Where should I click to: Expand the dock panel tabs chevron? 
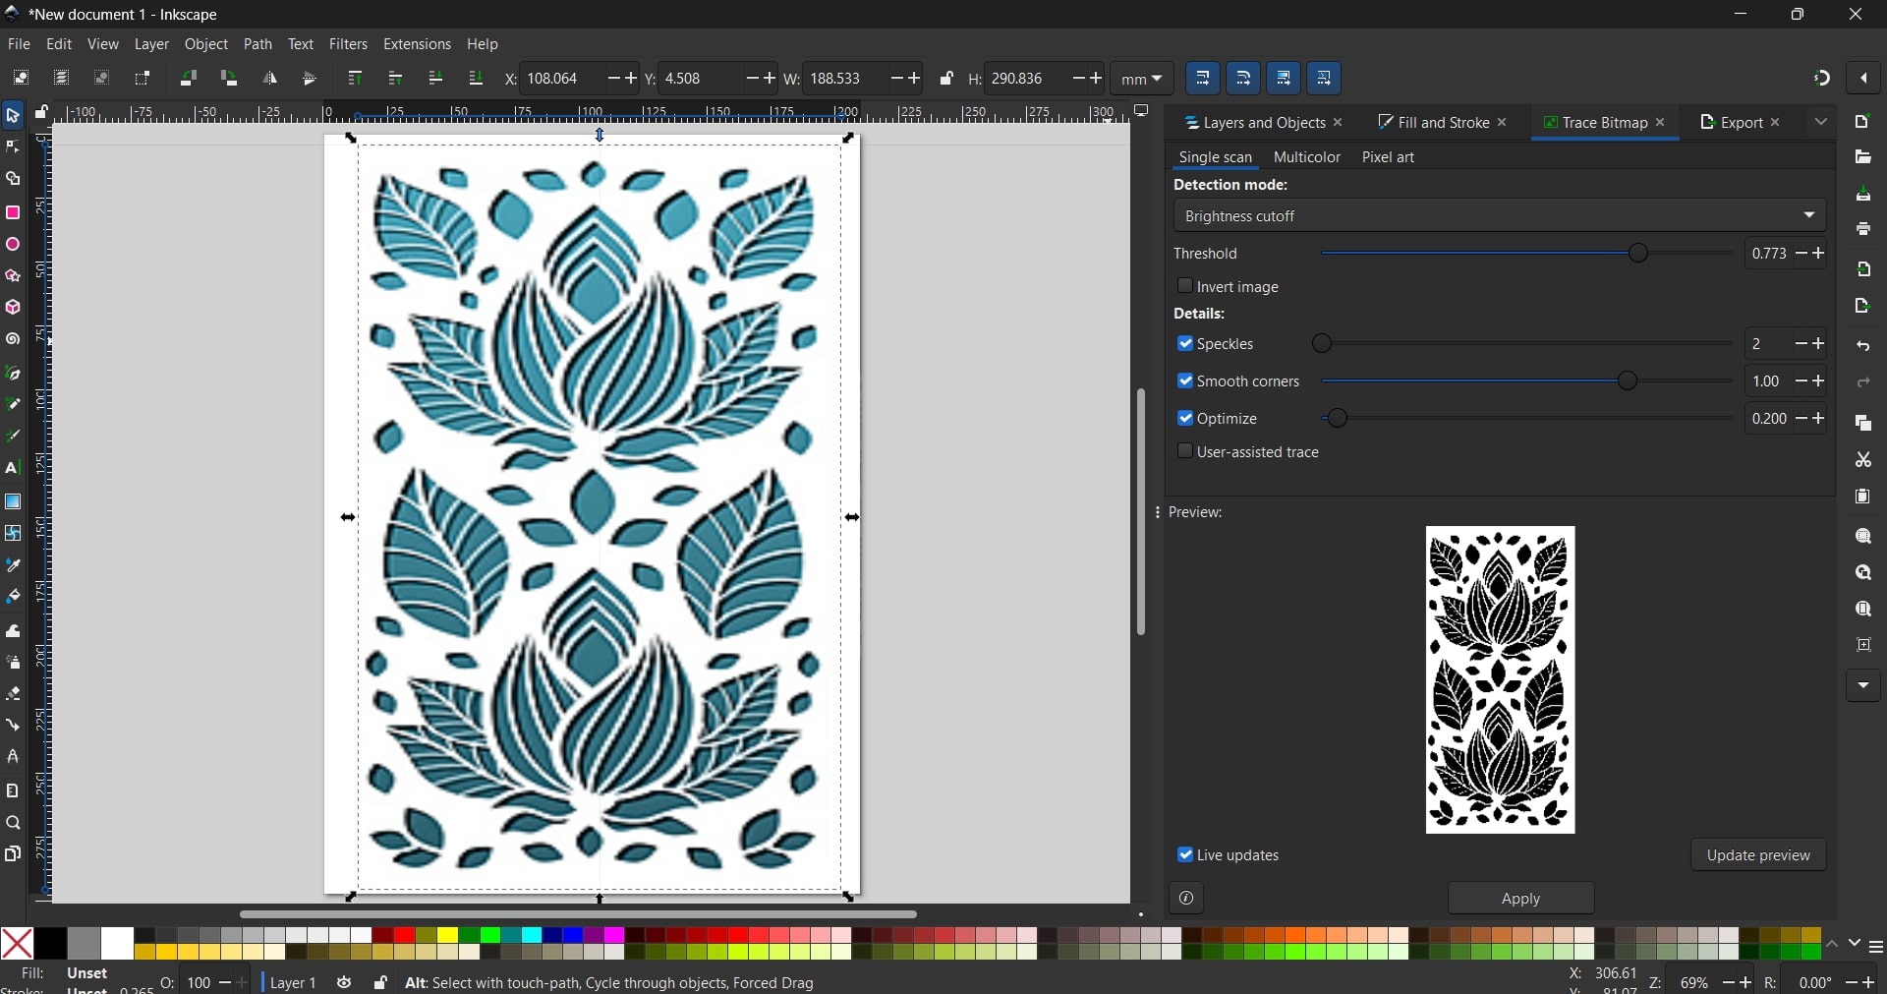point(1821,122)
